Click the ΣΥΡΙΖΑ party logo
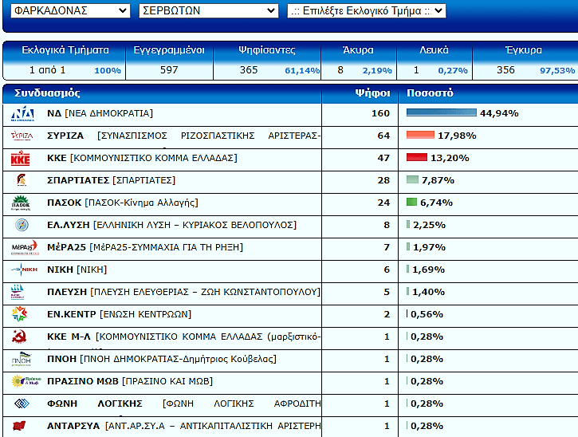The width and height of the screenshot is (578, 437). pos(22,136)
